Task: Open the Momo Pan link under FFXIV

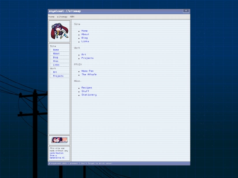Action: (87, 71)
